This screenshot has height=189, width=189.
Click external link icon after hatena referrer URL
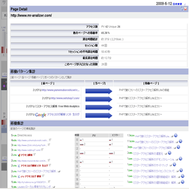tap(49, 181)
